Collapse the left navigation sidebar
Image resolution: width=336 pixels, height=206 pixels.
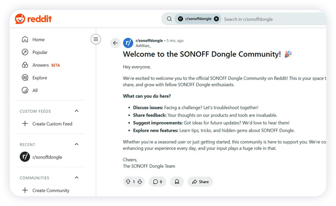[x=96, y=39]
